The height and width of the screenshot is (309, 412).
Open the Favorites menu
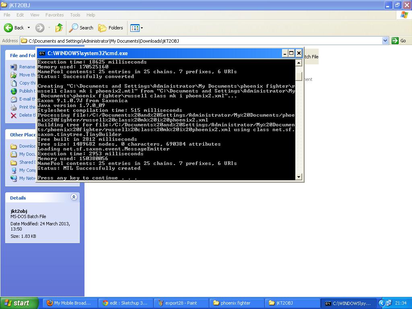(x=54, y=15)
